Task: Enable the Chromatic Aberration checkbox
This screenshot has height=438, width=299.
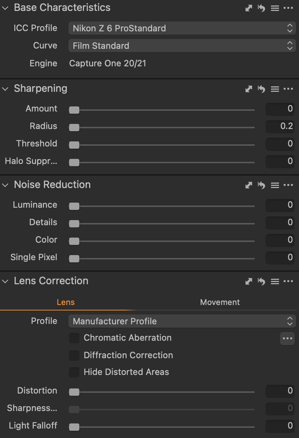Action: point(74,338)
